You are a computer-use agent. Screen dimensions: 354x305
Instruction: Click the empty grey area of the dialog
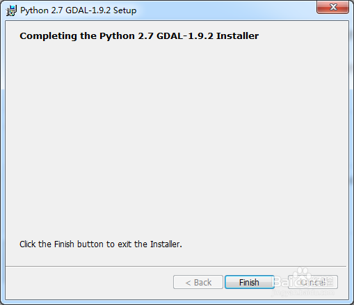pos(177,139)
